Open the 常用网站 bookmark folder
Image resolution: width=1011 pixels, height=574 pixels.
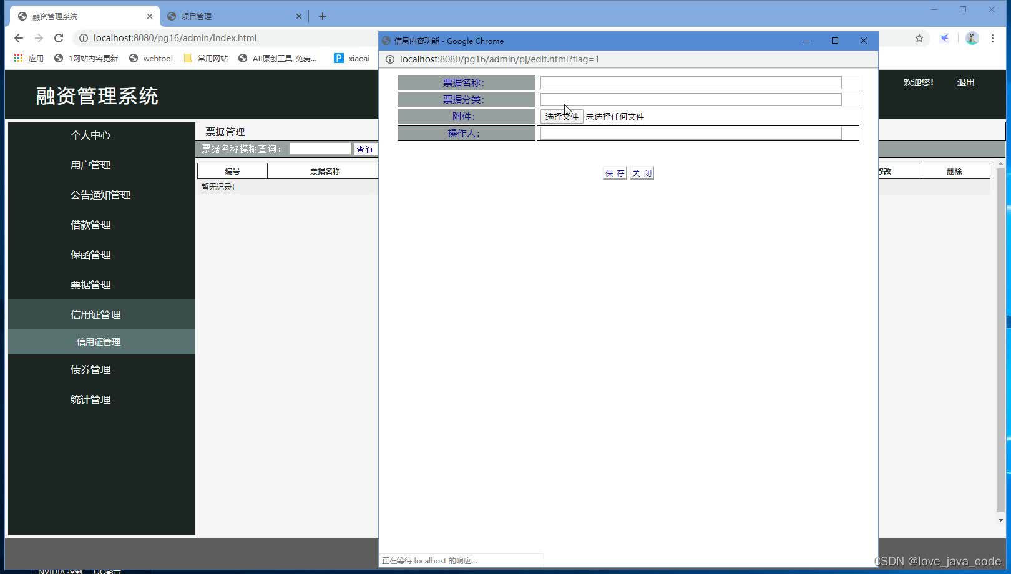tap(206, 58)
